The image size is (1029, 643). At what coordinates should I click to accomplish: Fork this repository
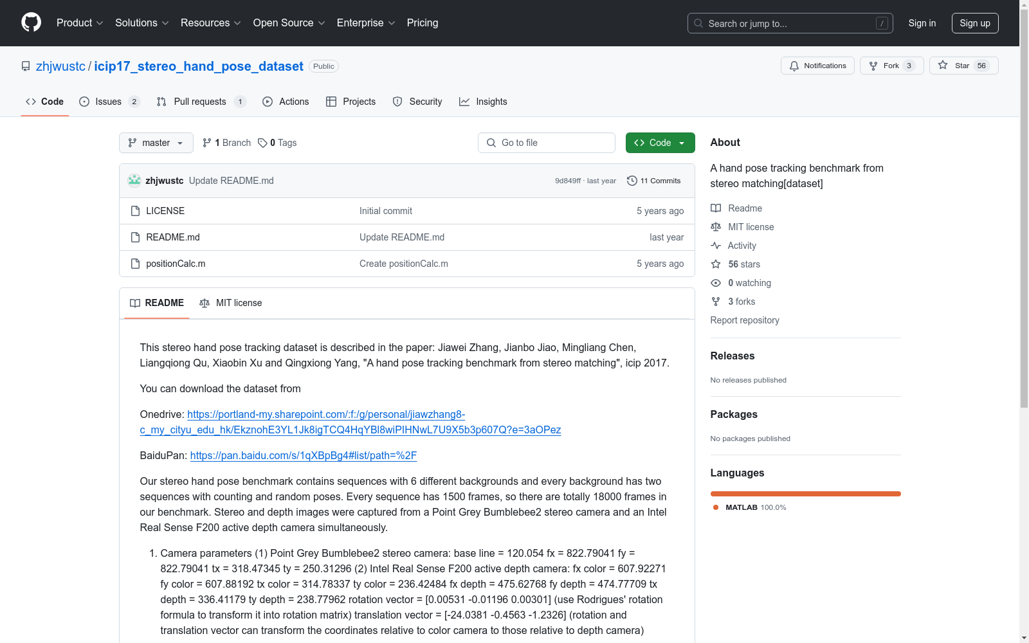(891, 66)
